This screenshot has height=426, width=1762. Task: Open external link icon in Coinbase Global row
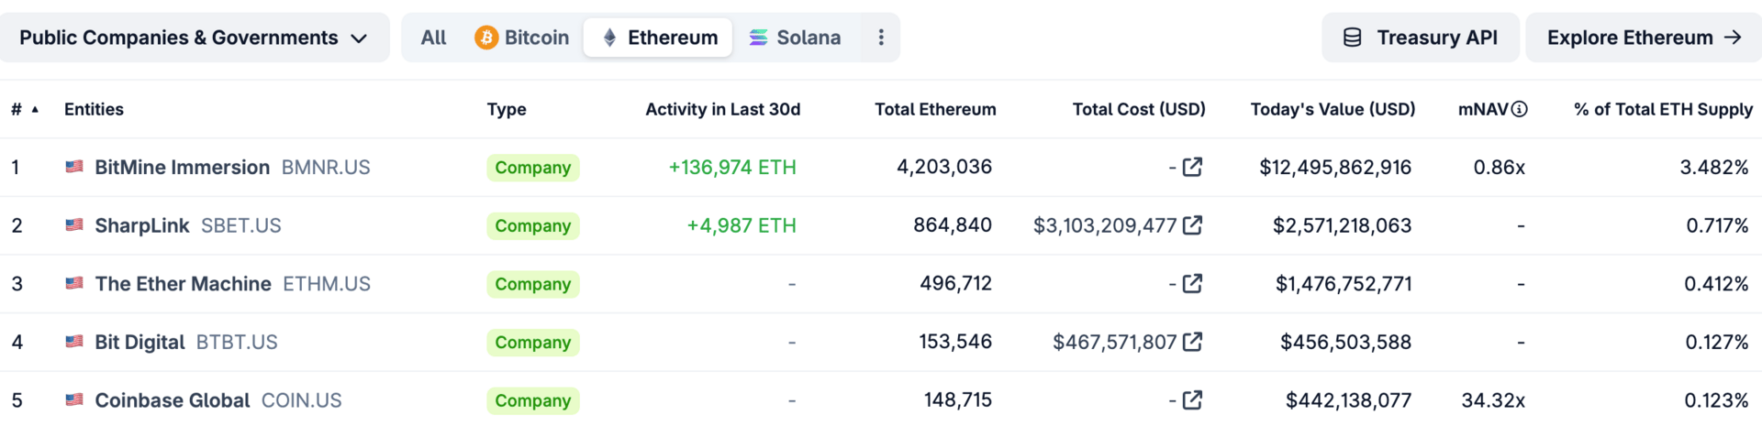(x=1192, y=400)
